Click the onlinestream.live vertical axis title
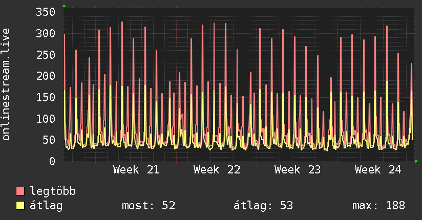The width and height of the screenshot is (422, 220). (6, 84)
